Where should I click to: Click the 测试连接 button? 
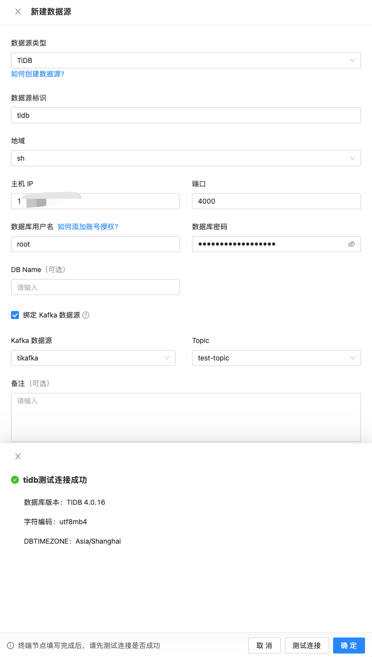click(307, 646)
